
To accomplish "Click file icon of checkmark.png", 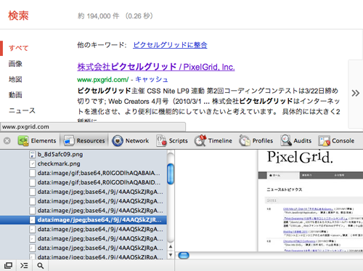I will (32, 163).
